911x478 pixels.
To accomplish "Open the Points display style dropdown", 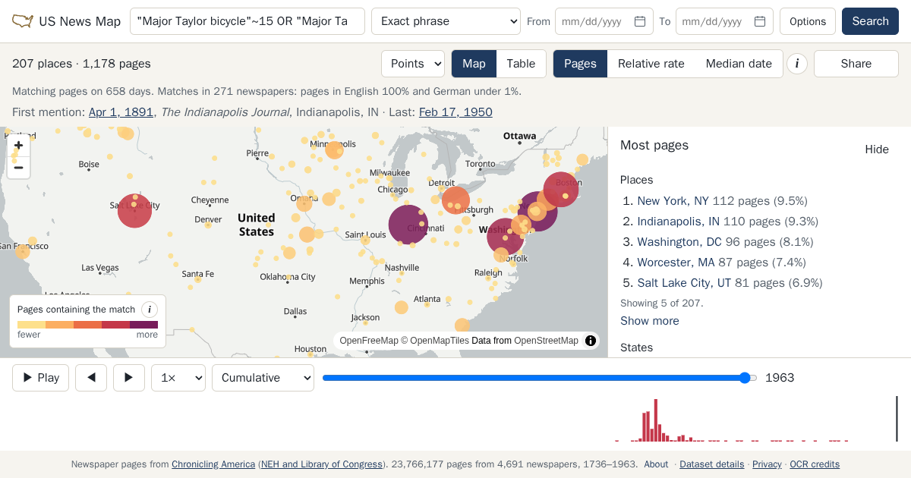I will click(x=413, y=64).
